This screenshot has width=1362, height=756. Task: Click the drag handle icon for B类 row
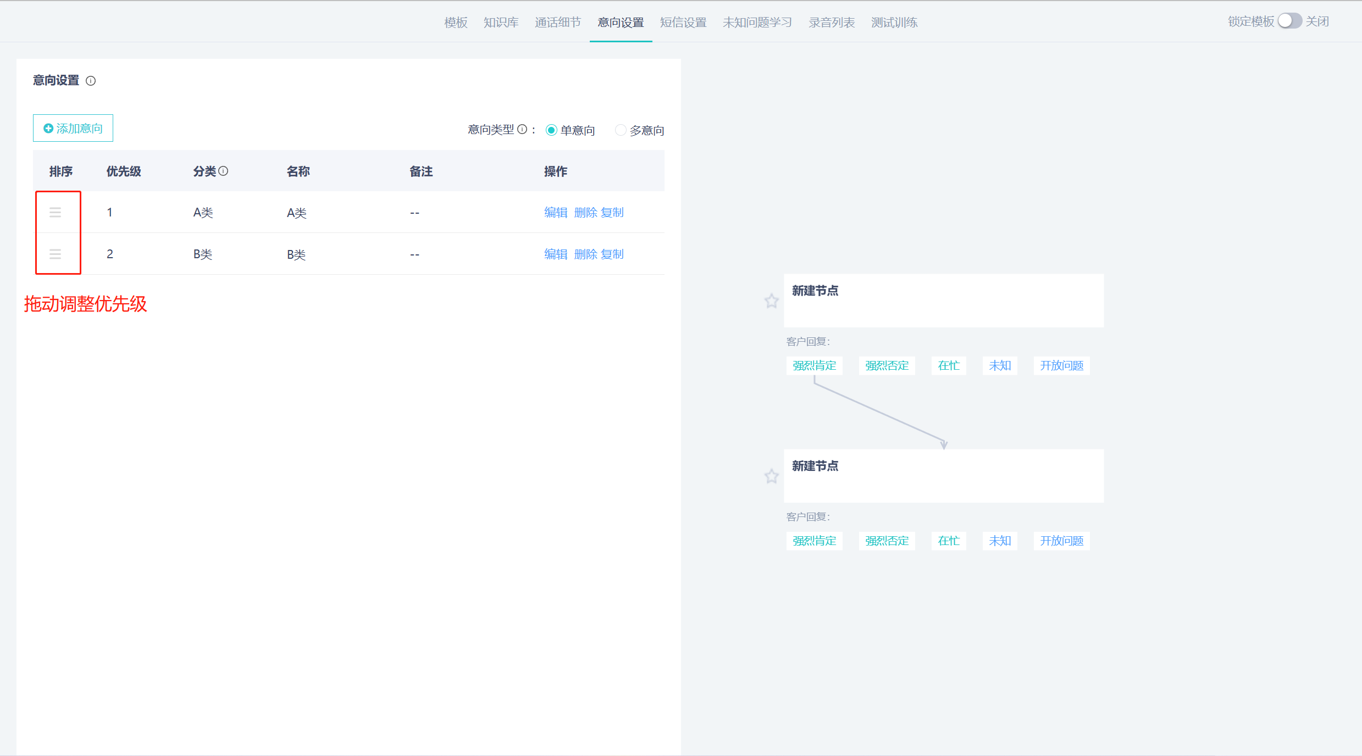tap(55, 254)
